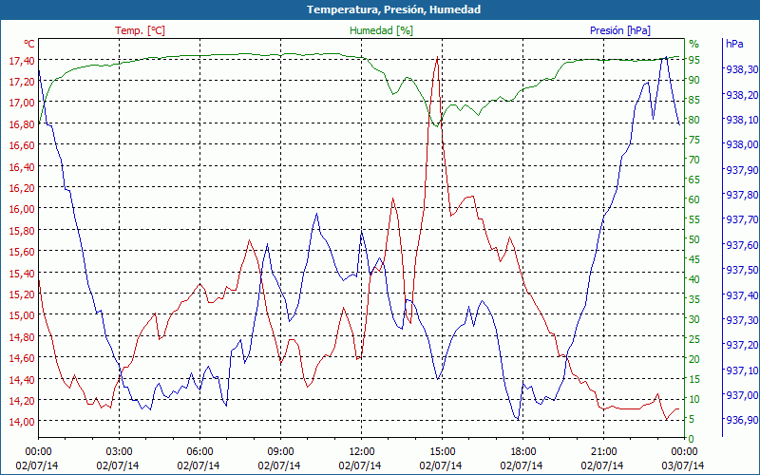Click pressure axis value 937,30
This screenshot has width=760, height=475.
click(741, 320)
